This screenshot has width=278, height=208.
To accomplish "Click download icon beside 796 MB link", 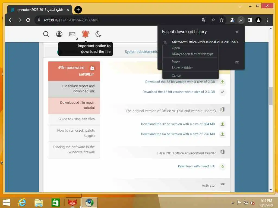I will pyautogui.click(x=222, y=134).
